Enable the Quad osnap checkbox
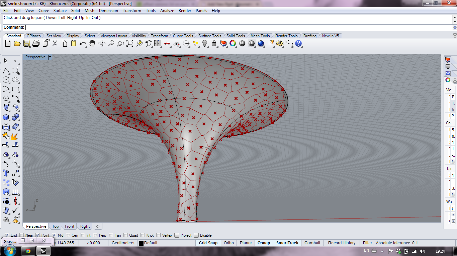This screenshot has width=457, height=256. [x=126, y=235]
